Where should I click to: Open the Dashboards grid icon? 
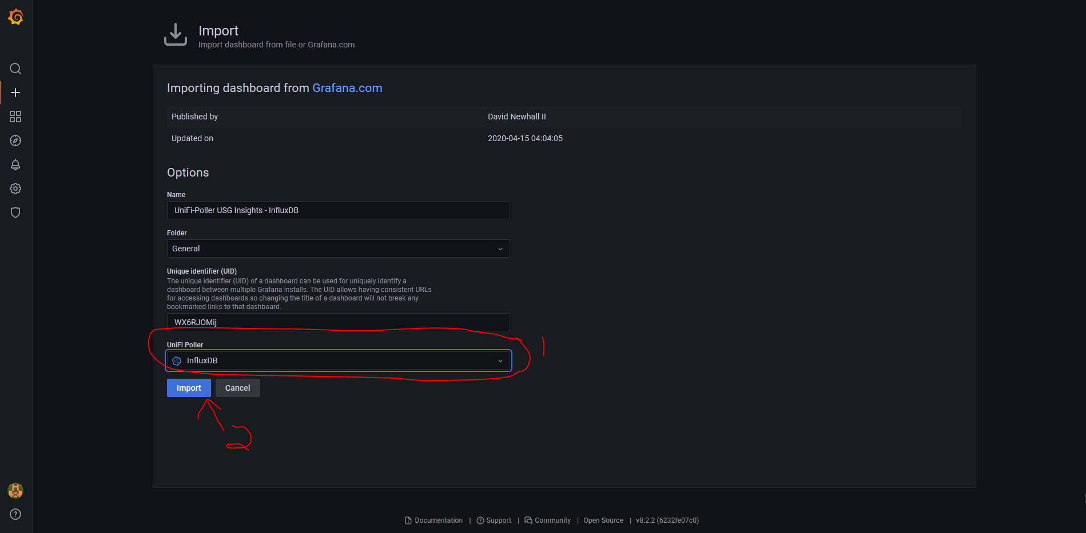pyautogui.click(x=15, y=117)
